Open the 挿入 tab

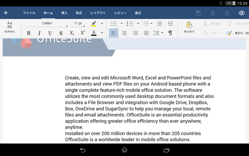tap(64, 13)
